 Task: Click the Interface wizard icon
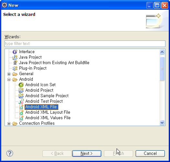tap(15, 52)
